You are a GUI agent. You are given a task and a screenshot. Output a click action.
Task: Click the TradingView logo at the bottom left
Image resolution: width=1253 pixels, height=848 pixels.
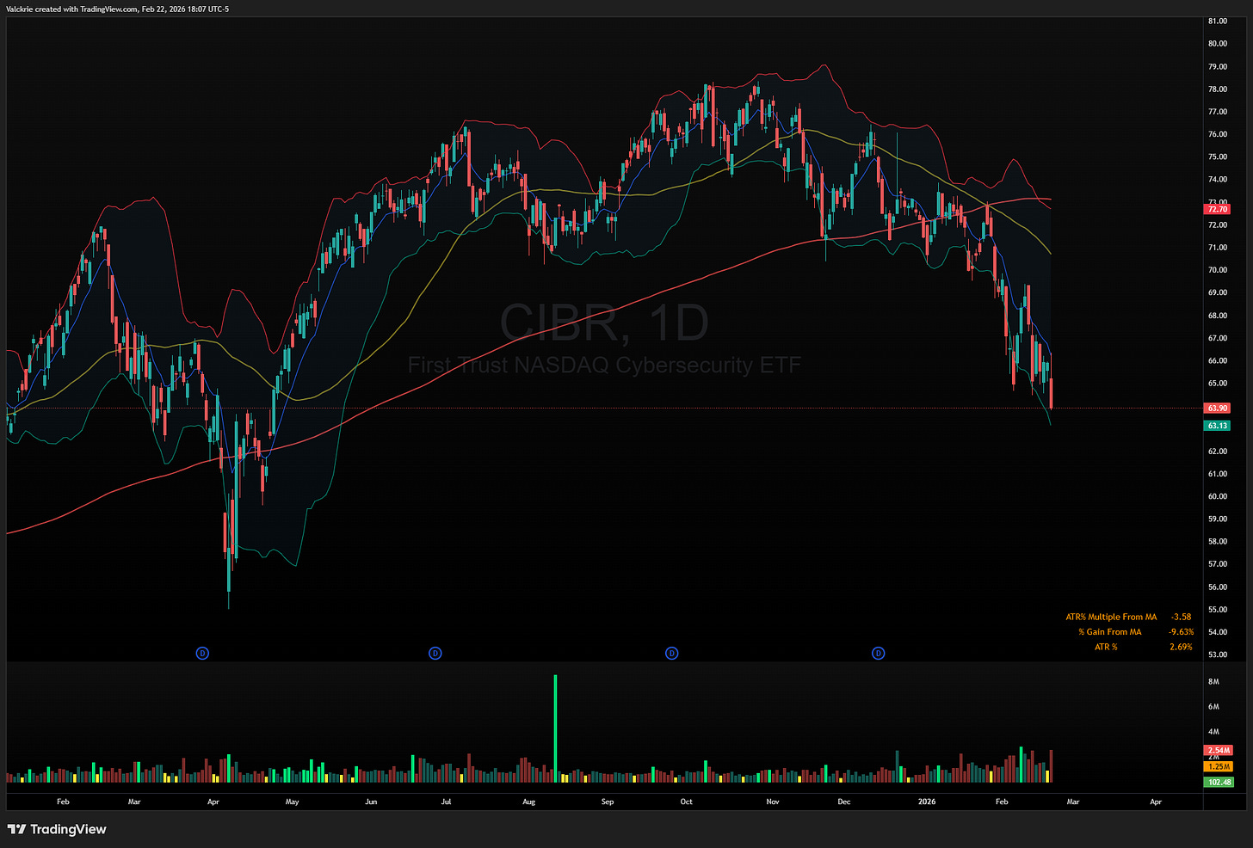[57, 829]
